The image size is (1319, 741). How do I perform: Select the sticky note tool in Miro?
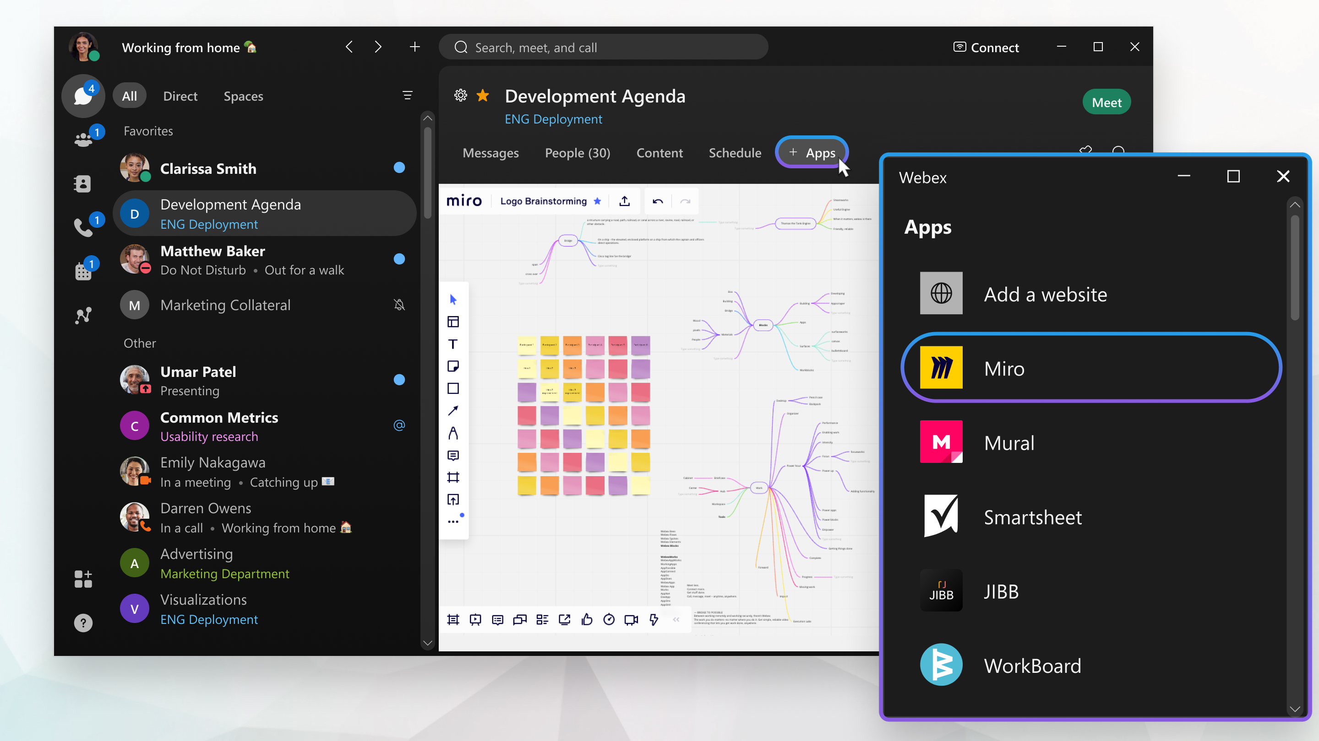tap(454, 366)
